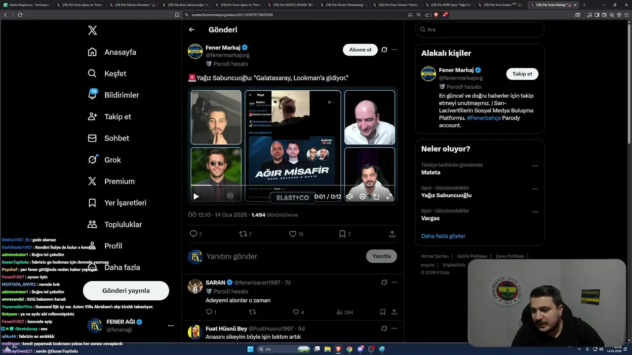Open video settings gear
632x355 pixels.
pos(362,196)
